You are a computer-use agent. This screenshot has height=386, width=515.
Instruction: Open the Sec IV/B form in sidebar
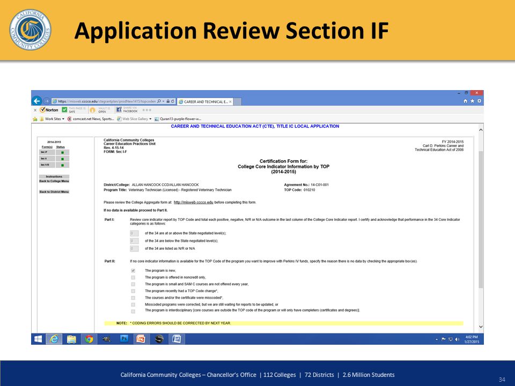[x=47, y=165]
